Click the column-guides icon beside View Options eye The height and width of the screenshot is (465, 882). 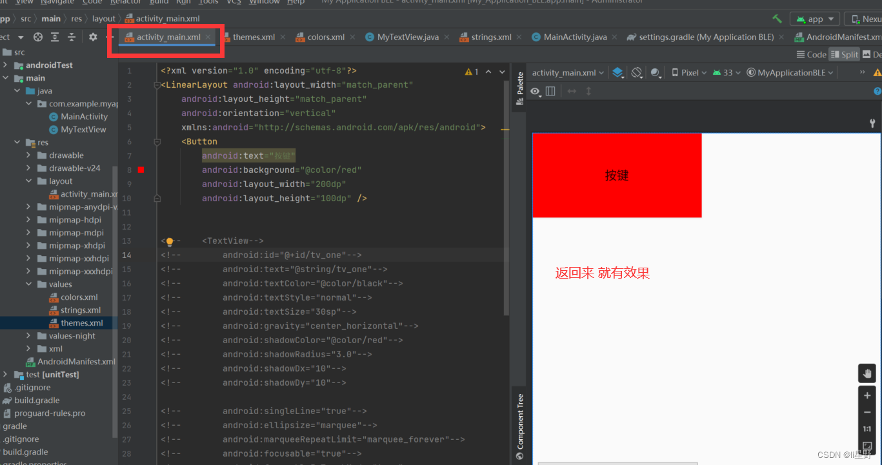click(550, 92)
